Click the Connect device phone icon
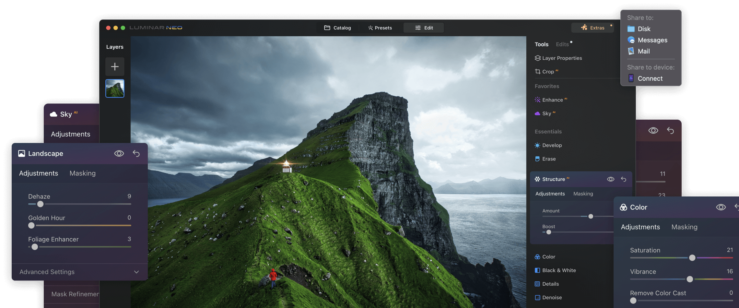The height and width of the screenshot is (308, 739). [631, 78]
